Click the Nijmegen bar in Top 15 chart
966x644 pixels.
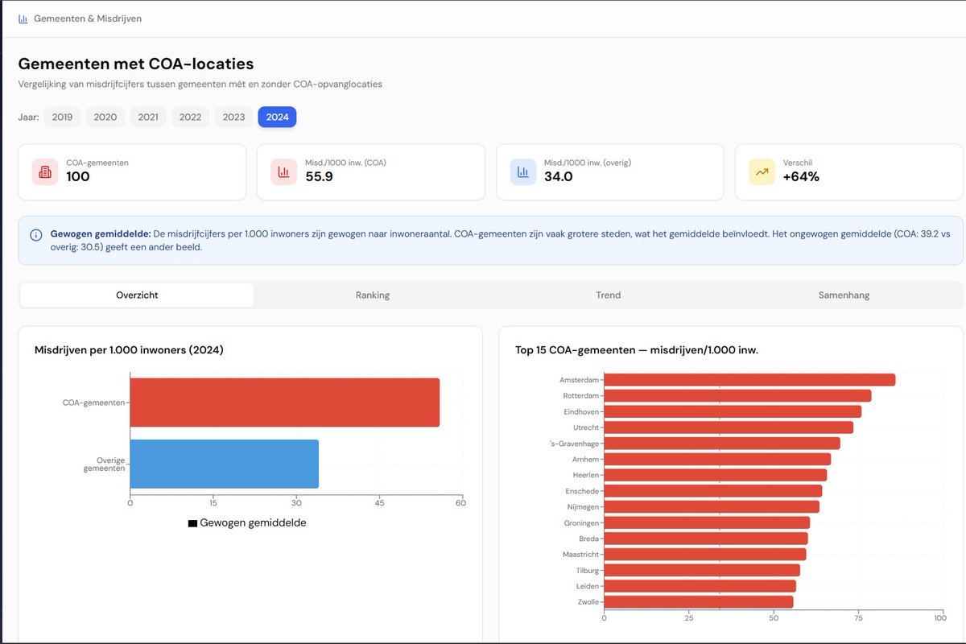(x=712, y=506)
